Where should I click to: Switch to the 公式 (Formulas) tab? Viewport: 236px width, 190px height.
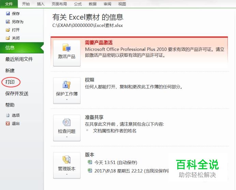tap(78, 4)
